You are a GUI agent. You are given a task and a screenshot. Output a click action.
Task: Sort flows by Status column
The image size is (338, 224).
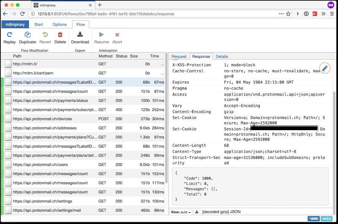[121, 56]
